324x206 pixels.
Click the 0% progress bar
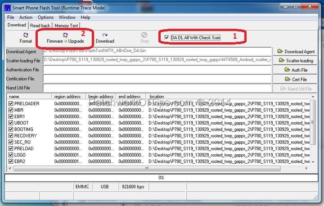(x=161, y=178)
